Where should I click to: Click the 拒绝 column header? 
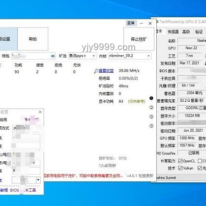(59, 65)
